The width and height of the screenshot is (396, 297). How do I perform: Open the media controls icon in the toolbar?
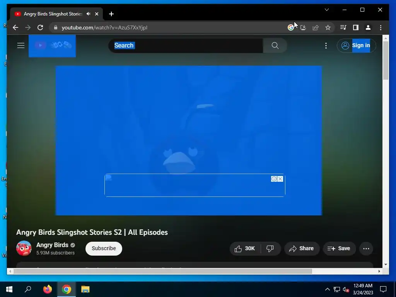(x=343, y=27)
